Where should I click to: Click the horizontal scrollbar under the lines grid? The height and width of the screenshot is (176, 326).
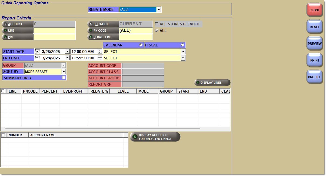pos(103,129)
